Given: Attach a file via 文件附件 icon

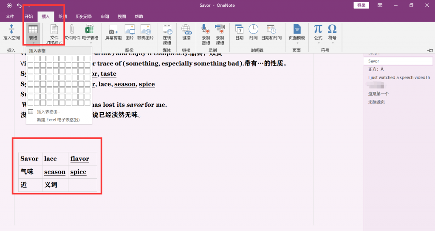Looking at the screenshot, I should 72,32.
